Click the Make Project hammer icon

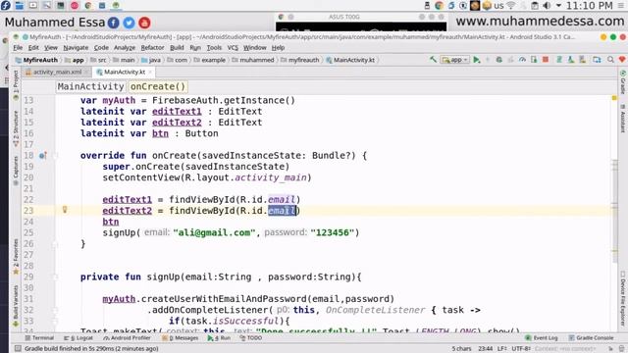433,60
